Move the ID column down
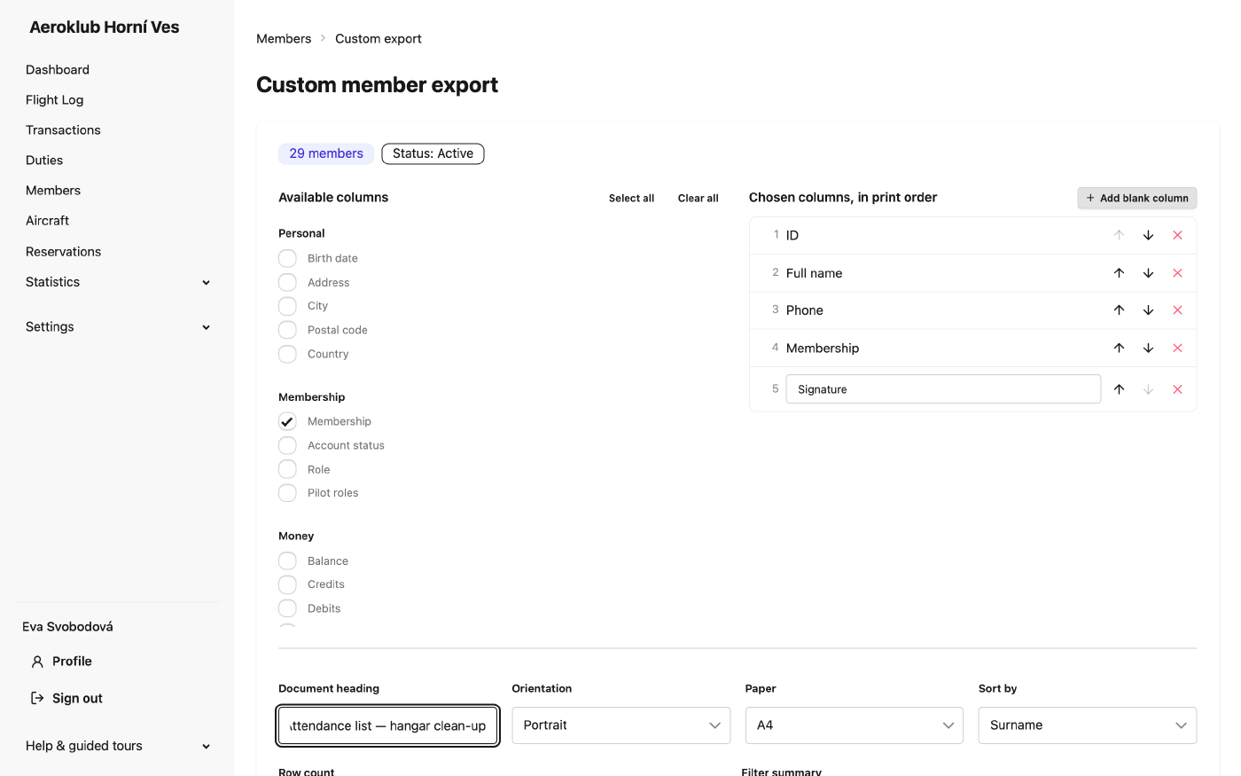Image resolution: width=1241 pixels, height=776 pixels. (x=1148, y=235)
